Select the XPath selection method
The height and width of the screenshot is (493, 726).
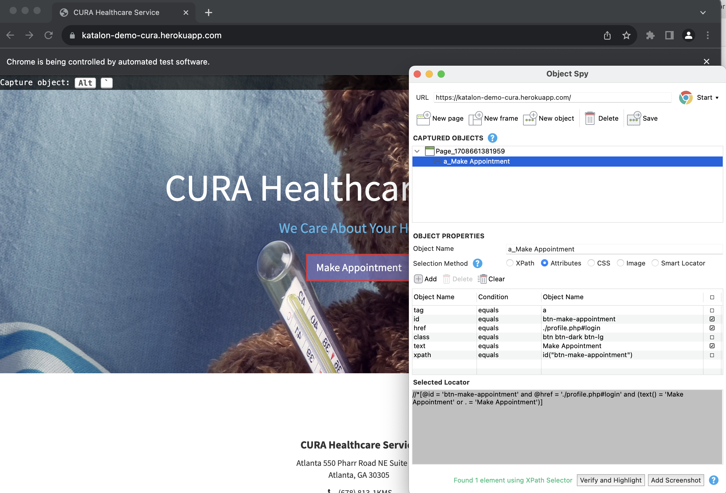pos(510,263)
